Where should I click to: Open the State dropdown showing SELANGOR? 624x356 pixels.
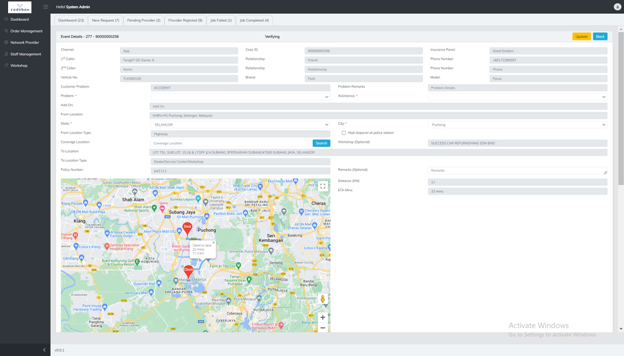[x=240, y=125]
